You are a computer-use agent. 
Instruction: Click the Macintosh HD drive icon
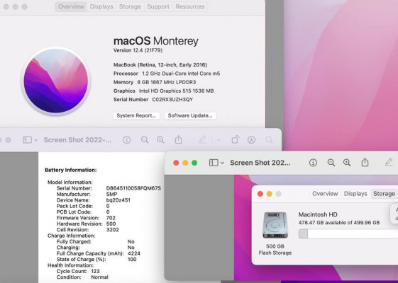click(x=275, y=225)
